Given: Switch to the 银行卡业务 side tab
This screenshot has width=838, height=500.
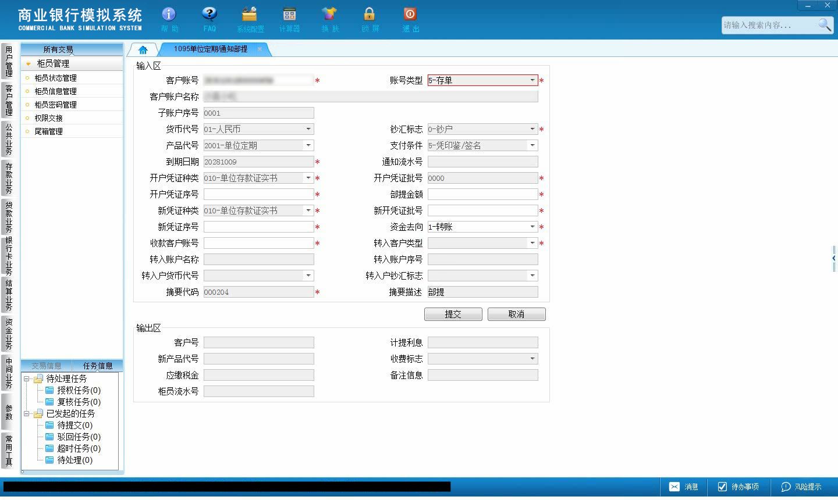Looking at the screenshot, I should (x=9, y=256).
